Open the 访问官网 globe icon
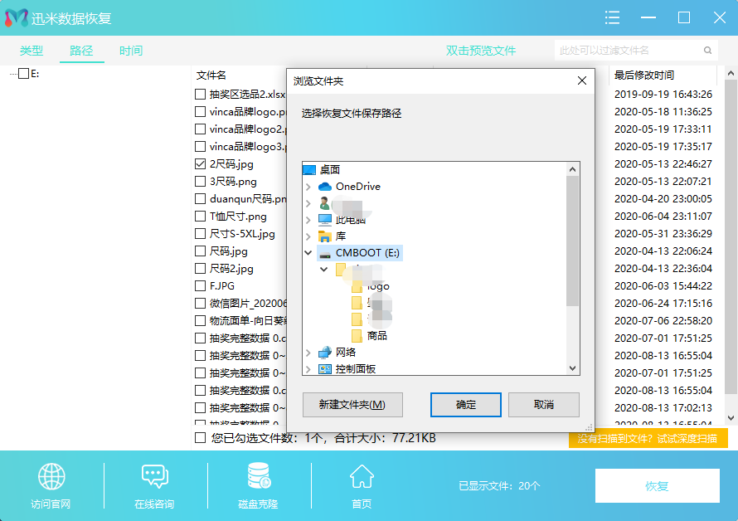738x521 pixels. coord(51,477)
